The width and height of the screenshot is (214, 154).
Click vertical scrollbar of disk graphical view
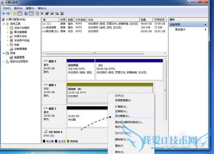point(165,90)
